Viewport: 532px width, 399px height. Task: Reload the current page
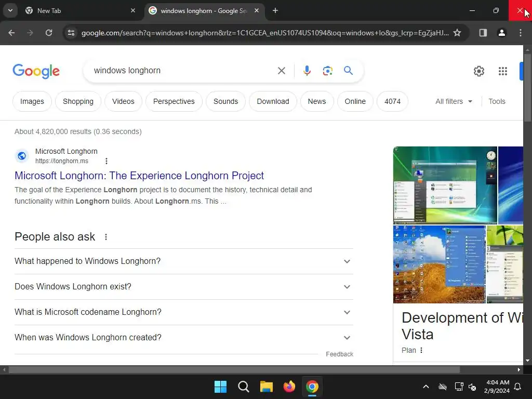click(49, 33)
